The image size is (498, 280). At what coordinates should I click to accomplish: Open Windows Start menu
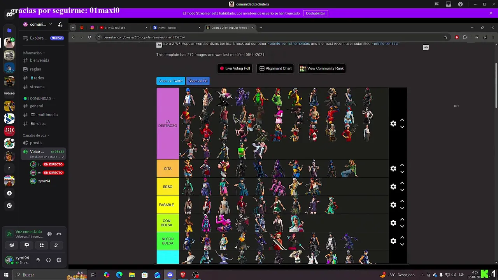6,275
